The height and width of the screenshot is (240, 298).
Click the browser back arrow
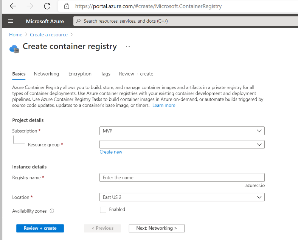click(x=13, y=6)
